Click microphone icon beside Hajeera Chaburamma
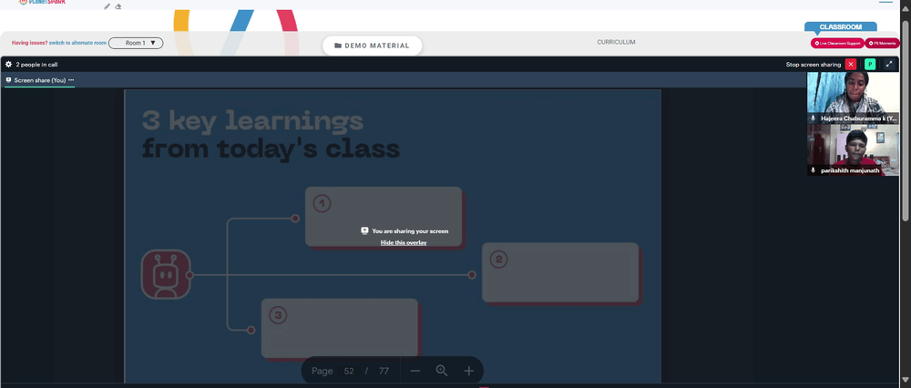 tap(814, 118)
